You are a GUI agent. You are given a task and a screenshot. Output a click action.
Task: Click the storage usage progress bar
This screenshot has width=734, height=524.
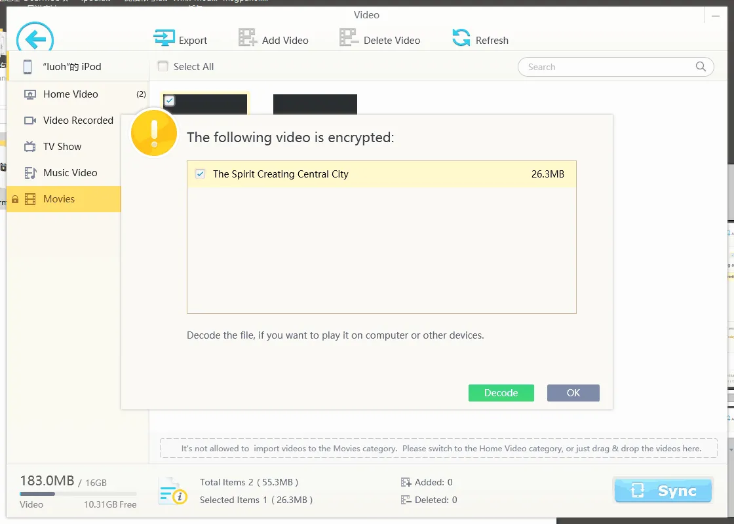coord(79,493)
